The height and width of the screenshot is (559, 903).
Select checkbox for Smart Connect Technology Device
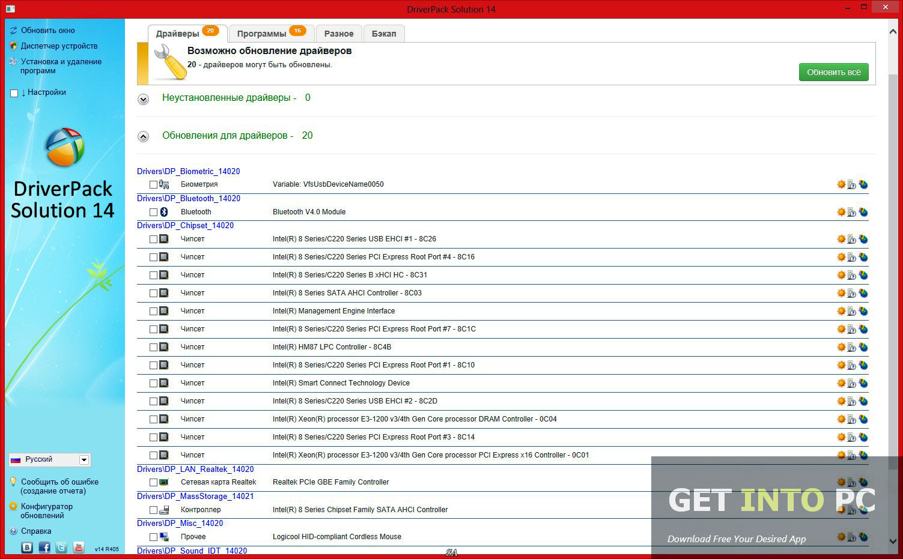pyautogui.click(x=153, y=384)
